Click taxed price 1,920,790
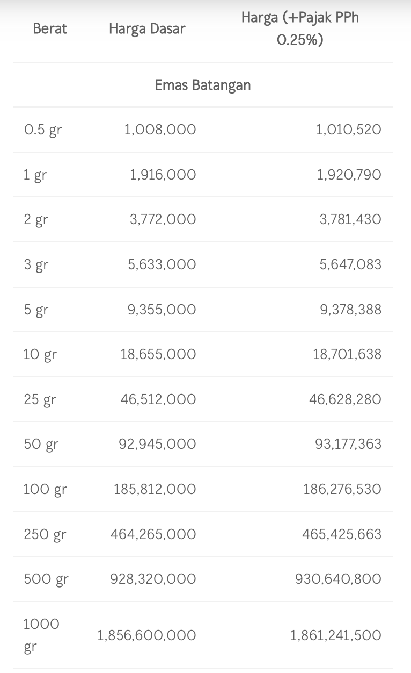 pyautogui.click(x=349, y=175)
